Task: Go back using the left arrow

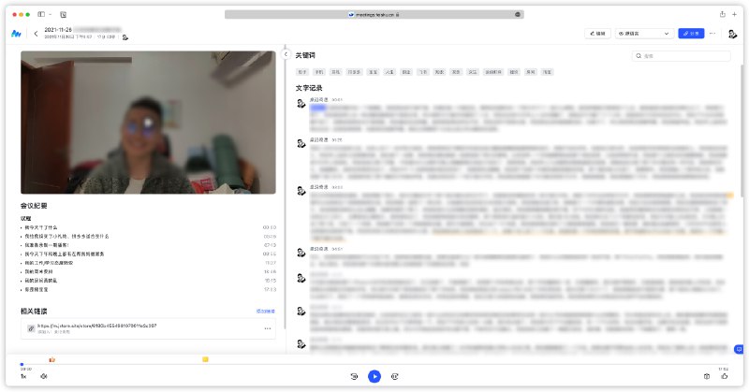Action: click(x=36, y=34)
